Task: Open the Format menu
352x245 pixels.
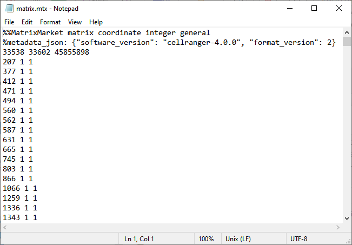Action: (50, 22)
